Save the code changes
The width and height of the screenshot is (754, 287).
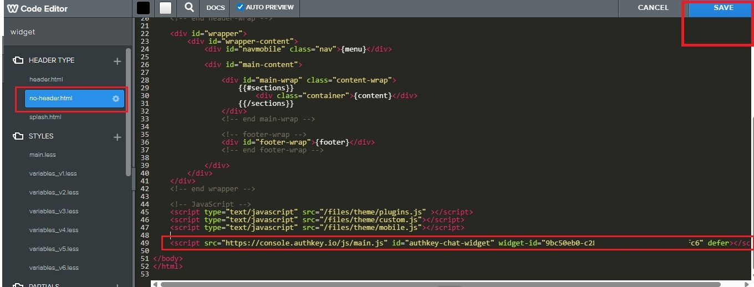[x=723, y=8]
